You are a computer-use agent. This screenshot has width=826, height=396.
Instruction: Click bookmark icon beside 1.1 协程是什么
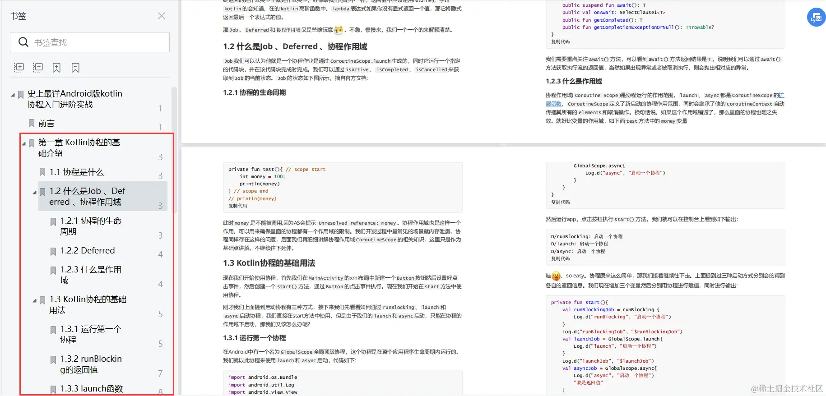pyautogui.click(x=42, y=172)
